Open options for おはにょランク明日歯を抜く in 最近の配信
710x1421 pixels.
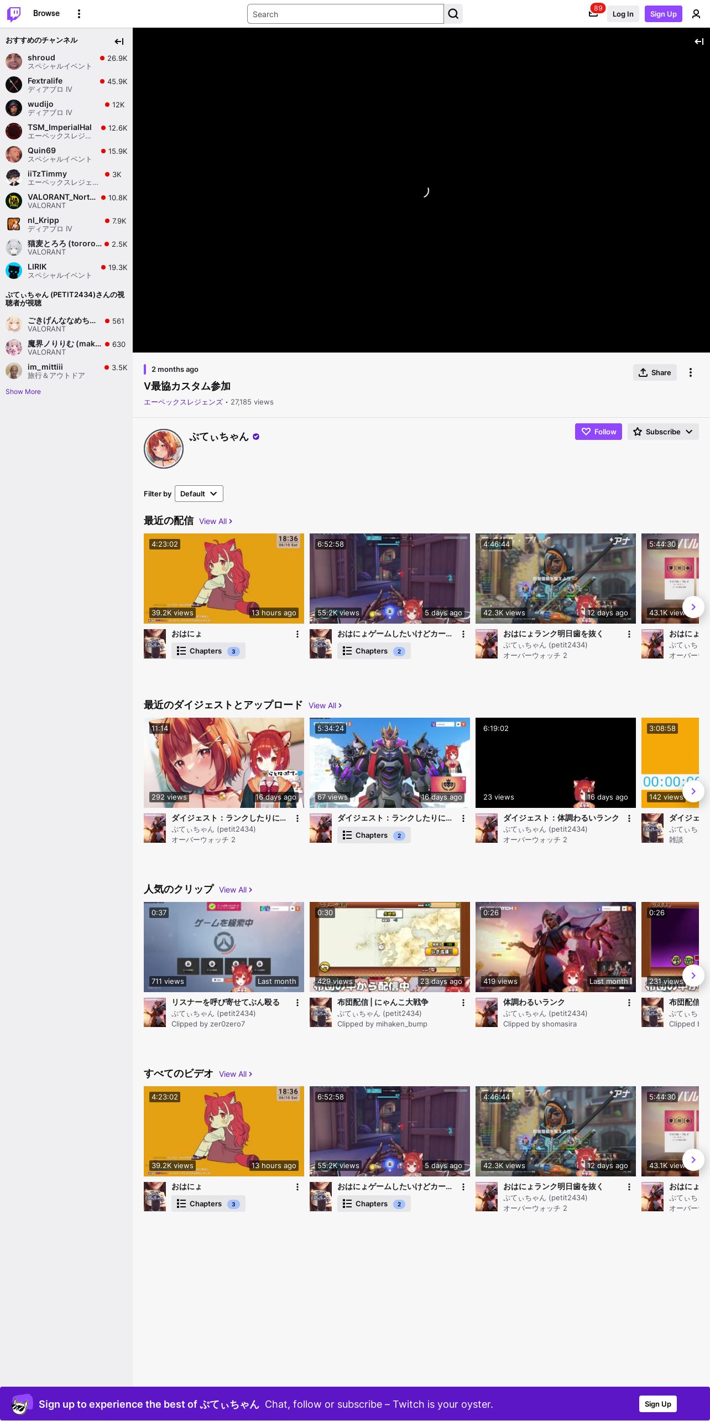click(629, 634)
